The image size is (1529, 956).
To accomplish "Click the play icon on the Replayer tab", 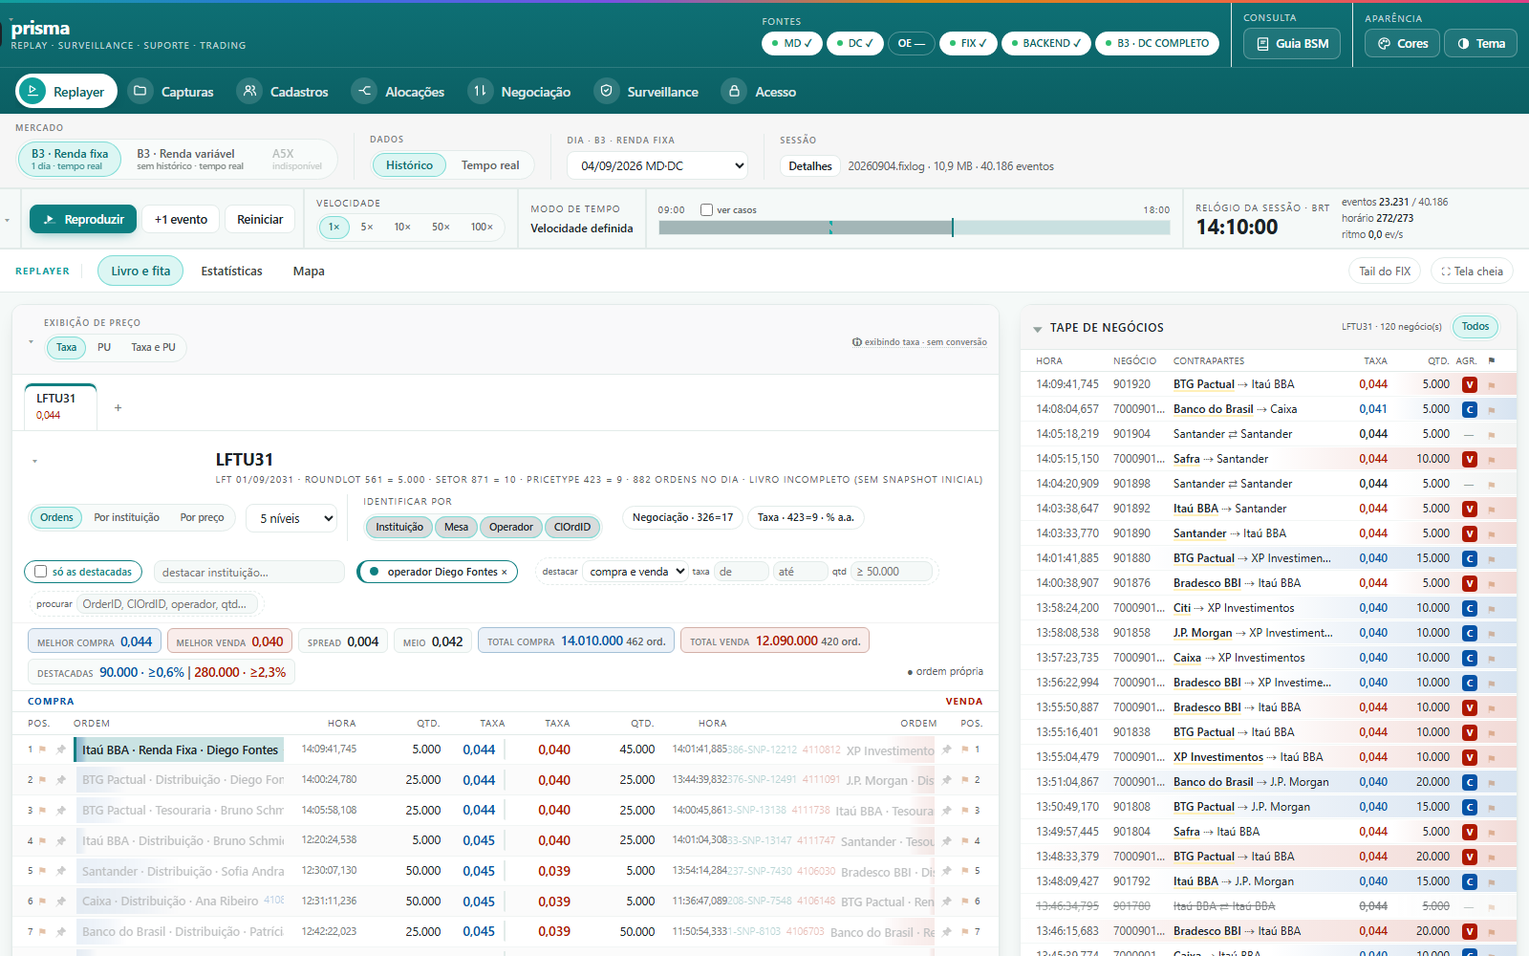I will click(32, 92).
